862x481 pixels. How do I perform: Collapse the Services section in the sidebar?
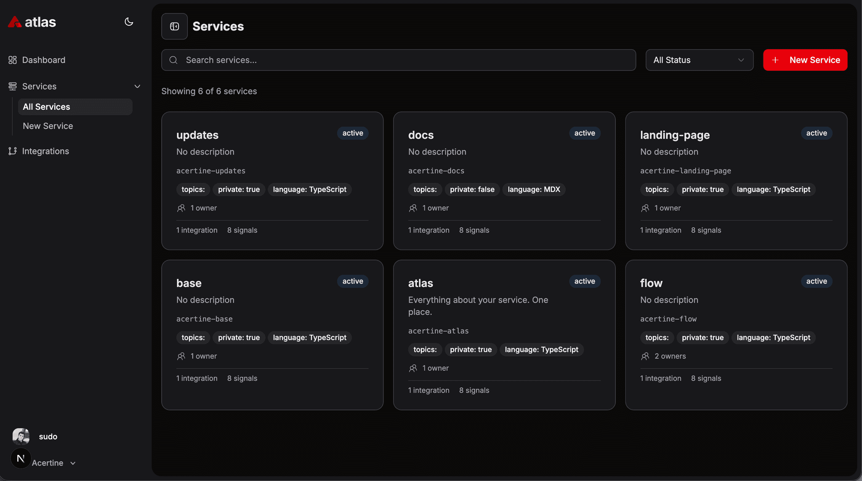pyautogui.click(x=138, y=86)
